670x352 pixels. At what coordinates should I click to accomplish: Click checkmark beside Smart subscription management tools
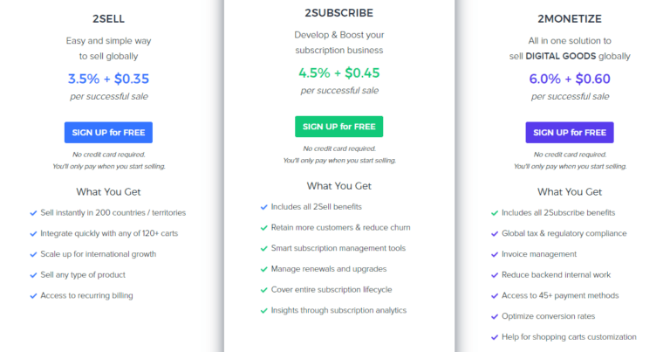[263, 248]
